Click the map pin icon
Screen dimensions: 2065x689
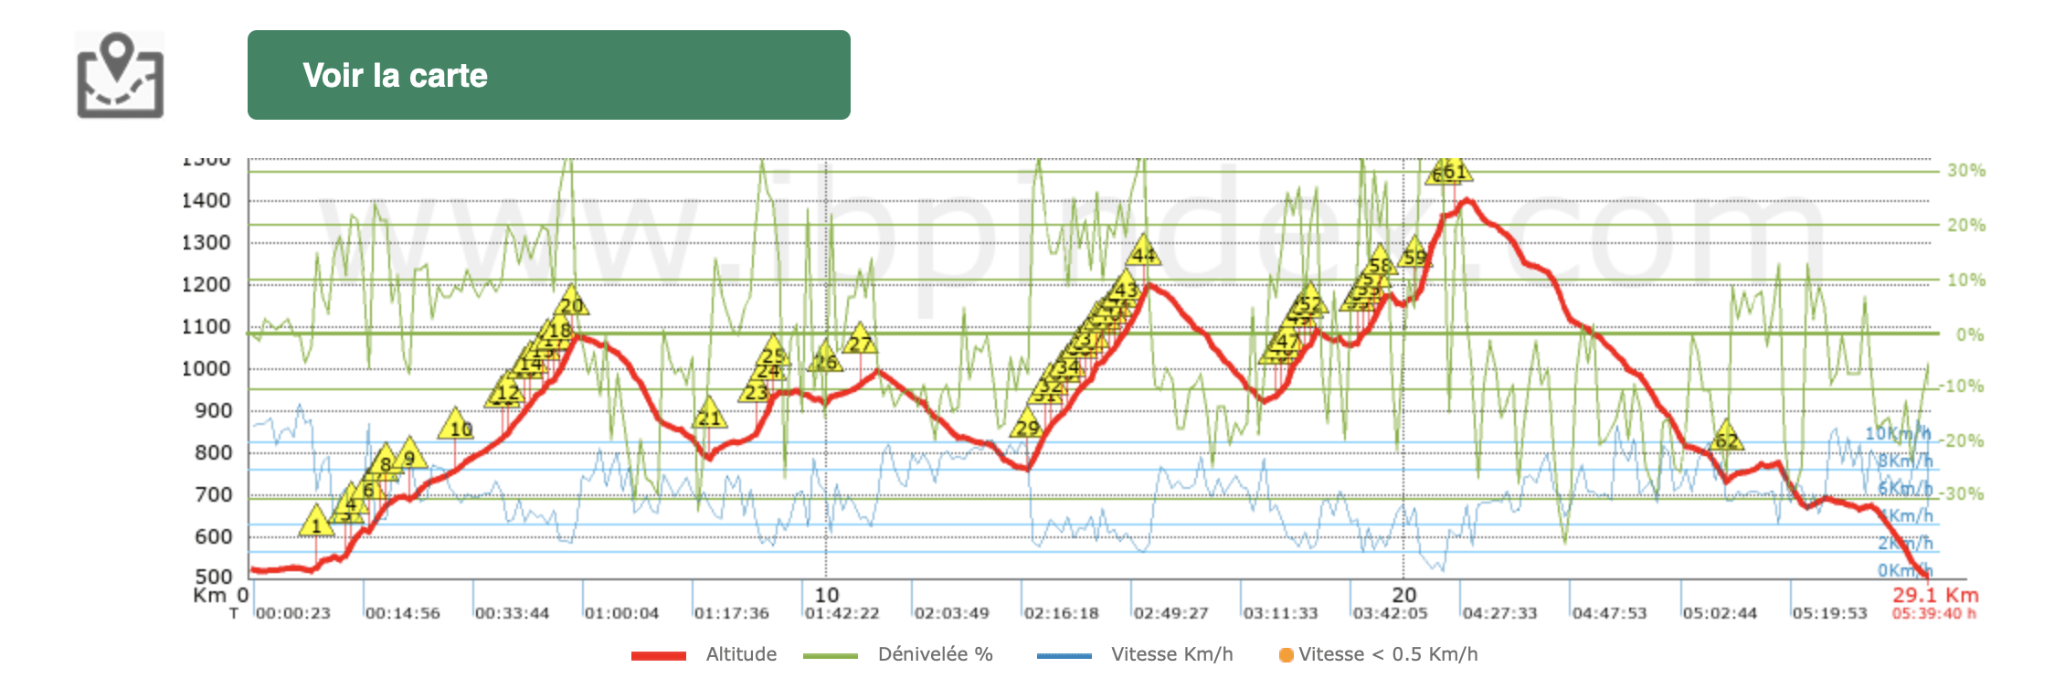tap(120, 76)
